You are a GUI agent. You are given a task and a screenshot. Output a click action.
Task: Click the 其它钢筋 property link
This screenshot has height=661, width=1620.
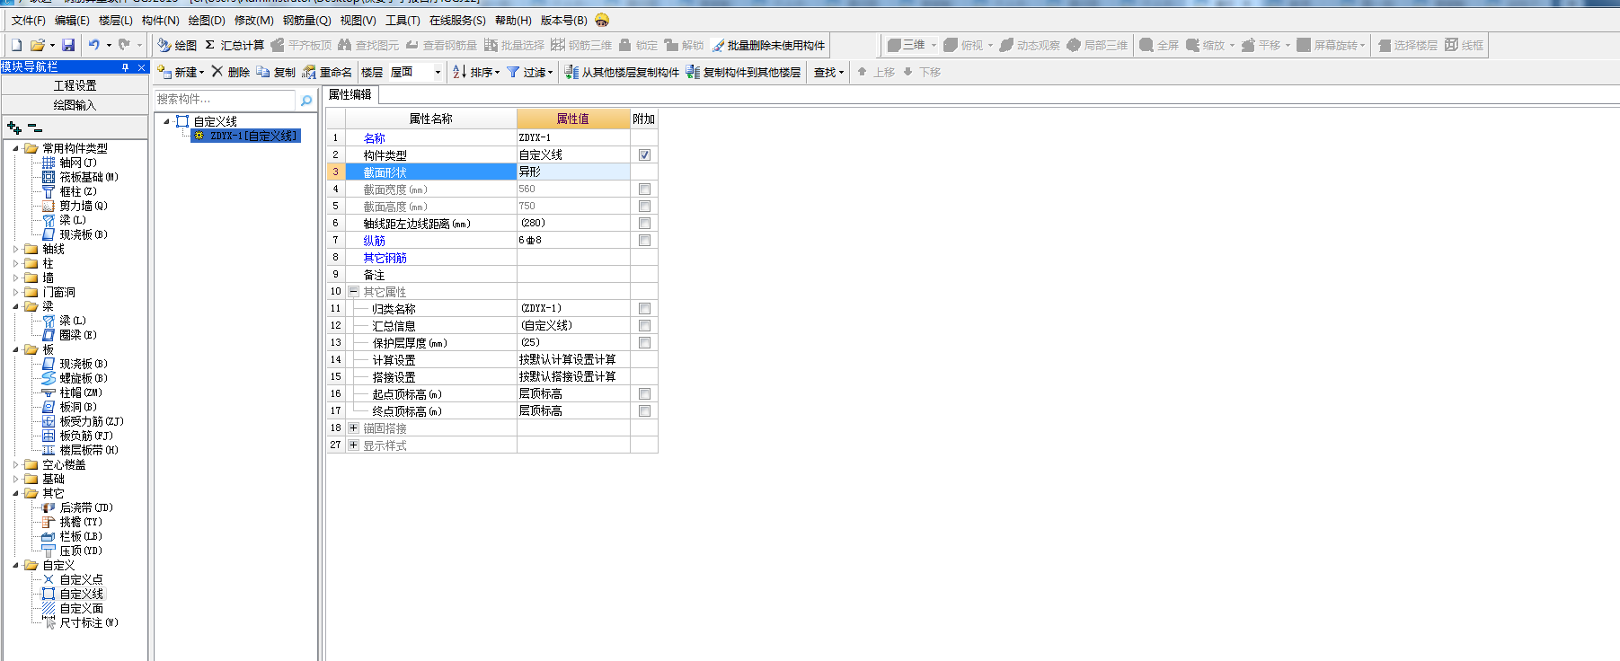[385, 258]
